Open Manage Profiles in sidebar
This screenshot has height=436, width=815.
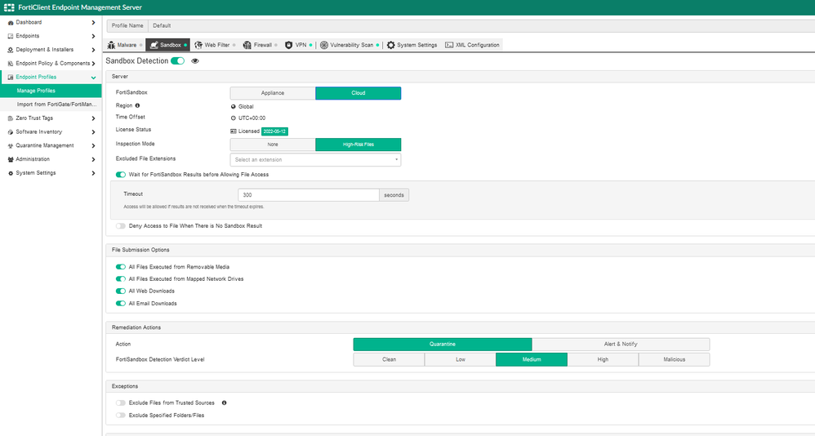51,91
